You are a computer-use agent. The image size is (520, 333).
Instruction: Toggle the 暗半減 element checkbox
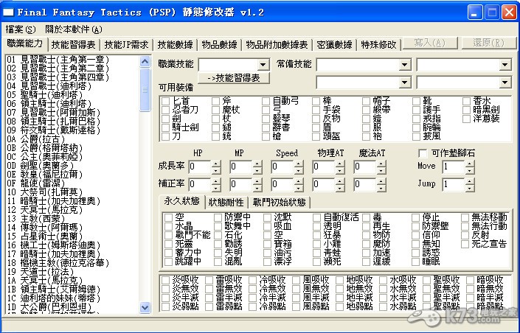[x=471, y=298]
